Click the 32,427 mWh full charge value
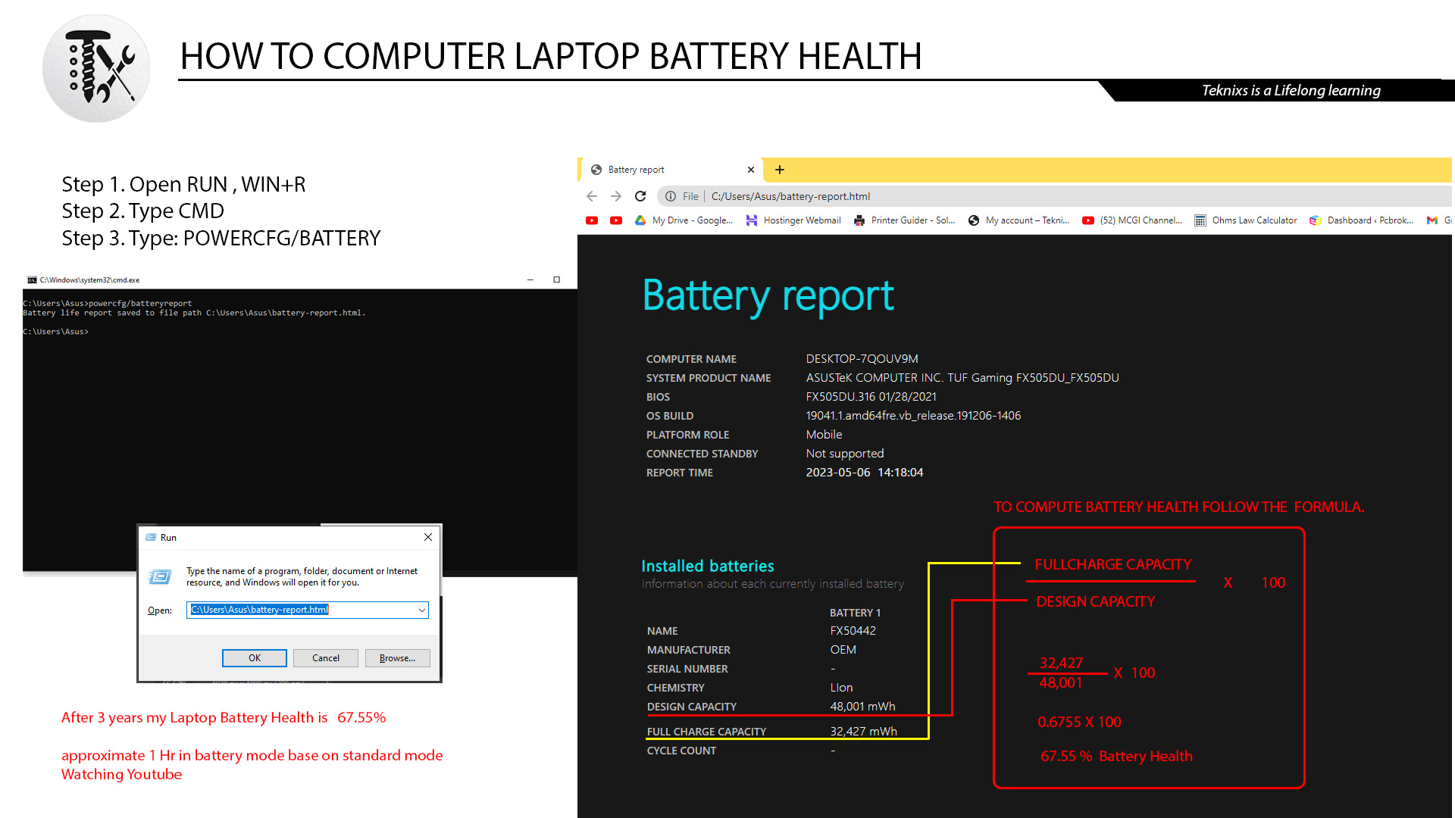 [863, 732]
